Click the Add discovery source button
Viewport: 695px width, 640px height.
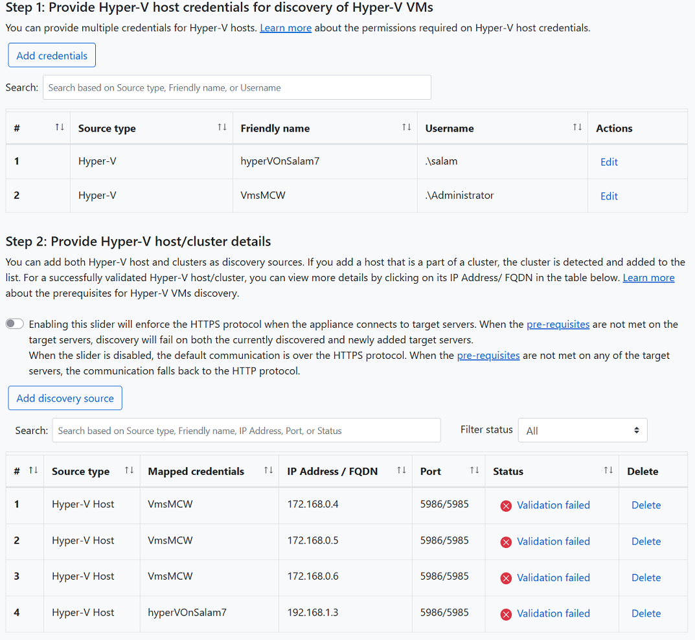65,398
